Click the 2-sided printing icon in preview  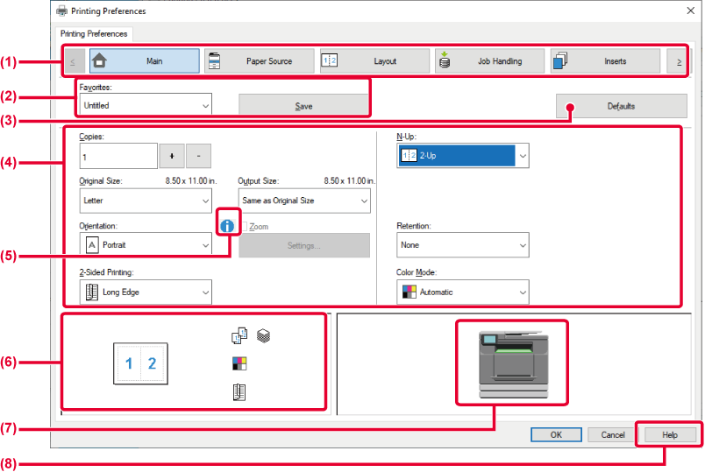click(x=239, y=391)
